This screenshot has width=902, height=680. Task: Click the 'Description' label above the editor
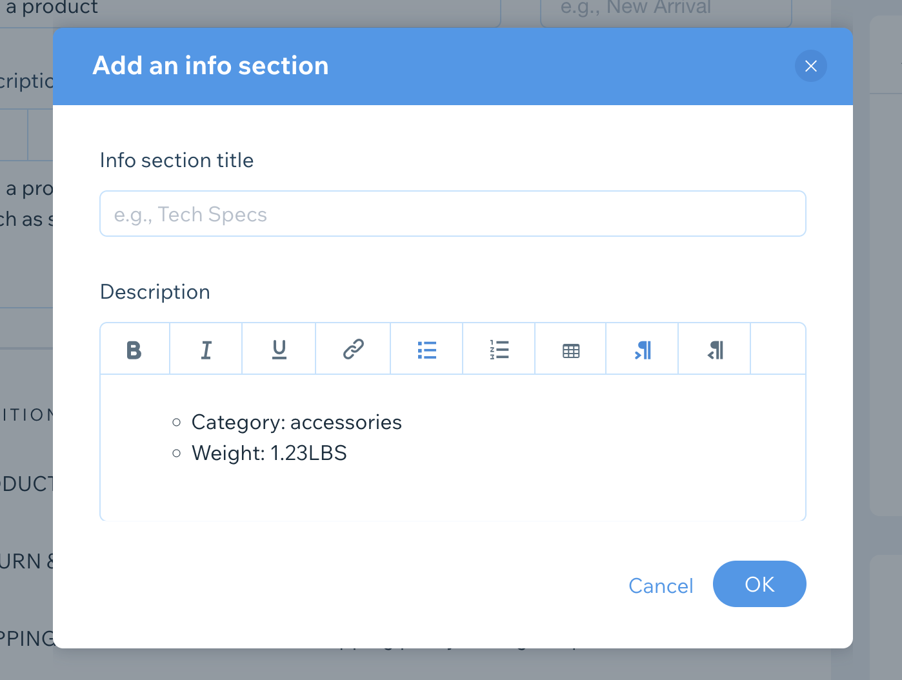155,292
